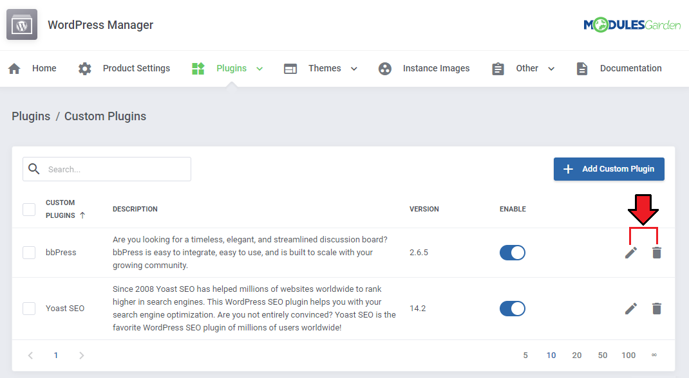Open the Plugins menu

click(232, 68)
